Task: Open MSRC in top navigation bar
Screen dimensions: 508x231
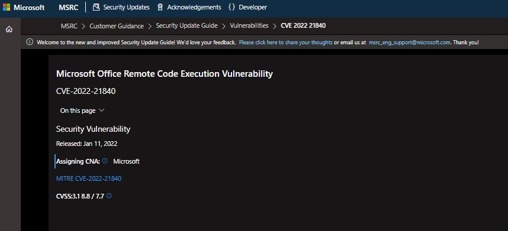Action: [68, 8]
